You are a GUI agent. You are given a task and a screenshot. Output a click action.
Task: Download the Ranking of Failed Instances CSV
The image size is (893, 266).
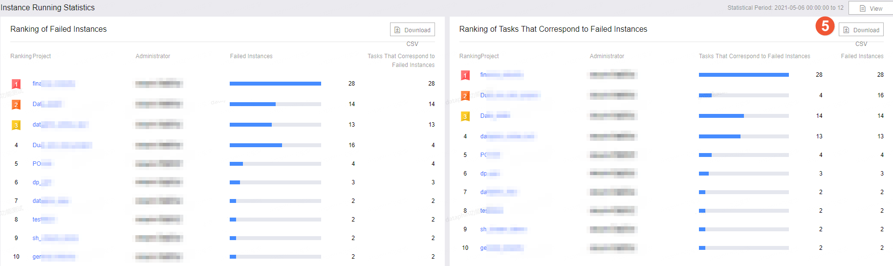(413, 30)
